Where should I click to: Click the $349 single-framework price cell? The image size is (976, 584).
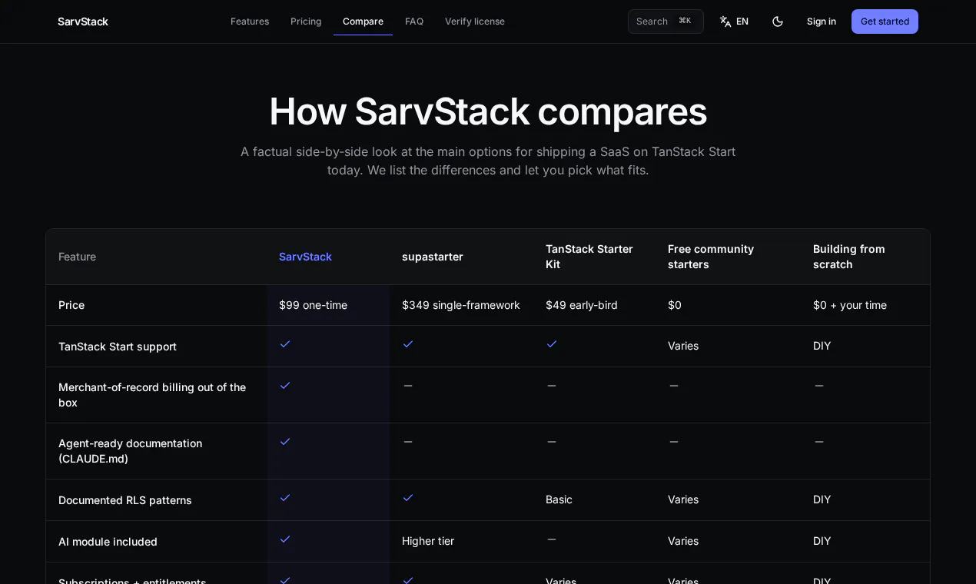(461, 305)
